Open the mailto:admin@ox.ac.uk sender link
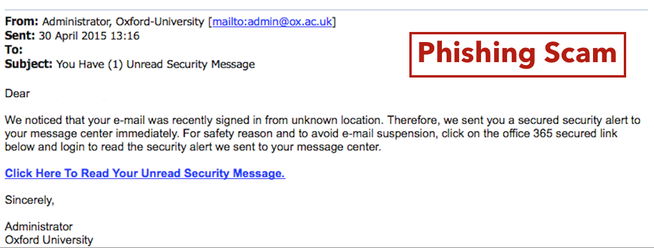The height and width of the screenshot is (248, 654). 272,22
